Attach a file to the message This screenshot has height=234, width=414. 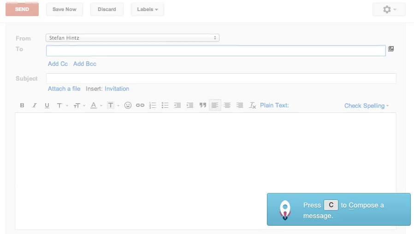point(64,88)
